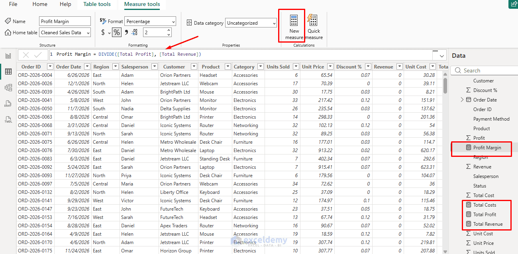The image size is (518, 254).
Task: Select Status field in Data pane
Action: tap(480, 186)
